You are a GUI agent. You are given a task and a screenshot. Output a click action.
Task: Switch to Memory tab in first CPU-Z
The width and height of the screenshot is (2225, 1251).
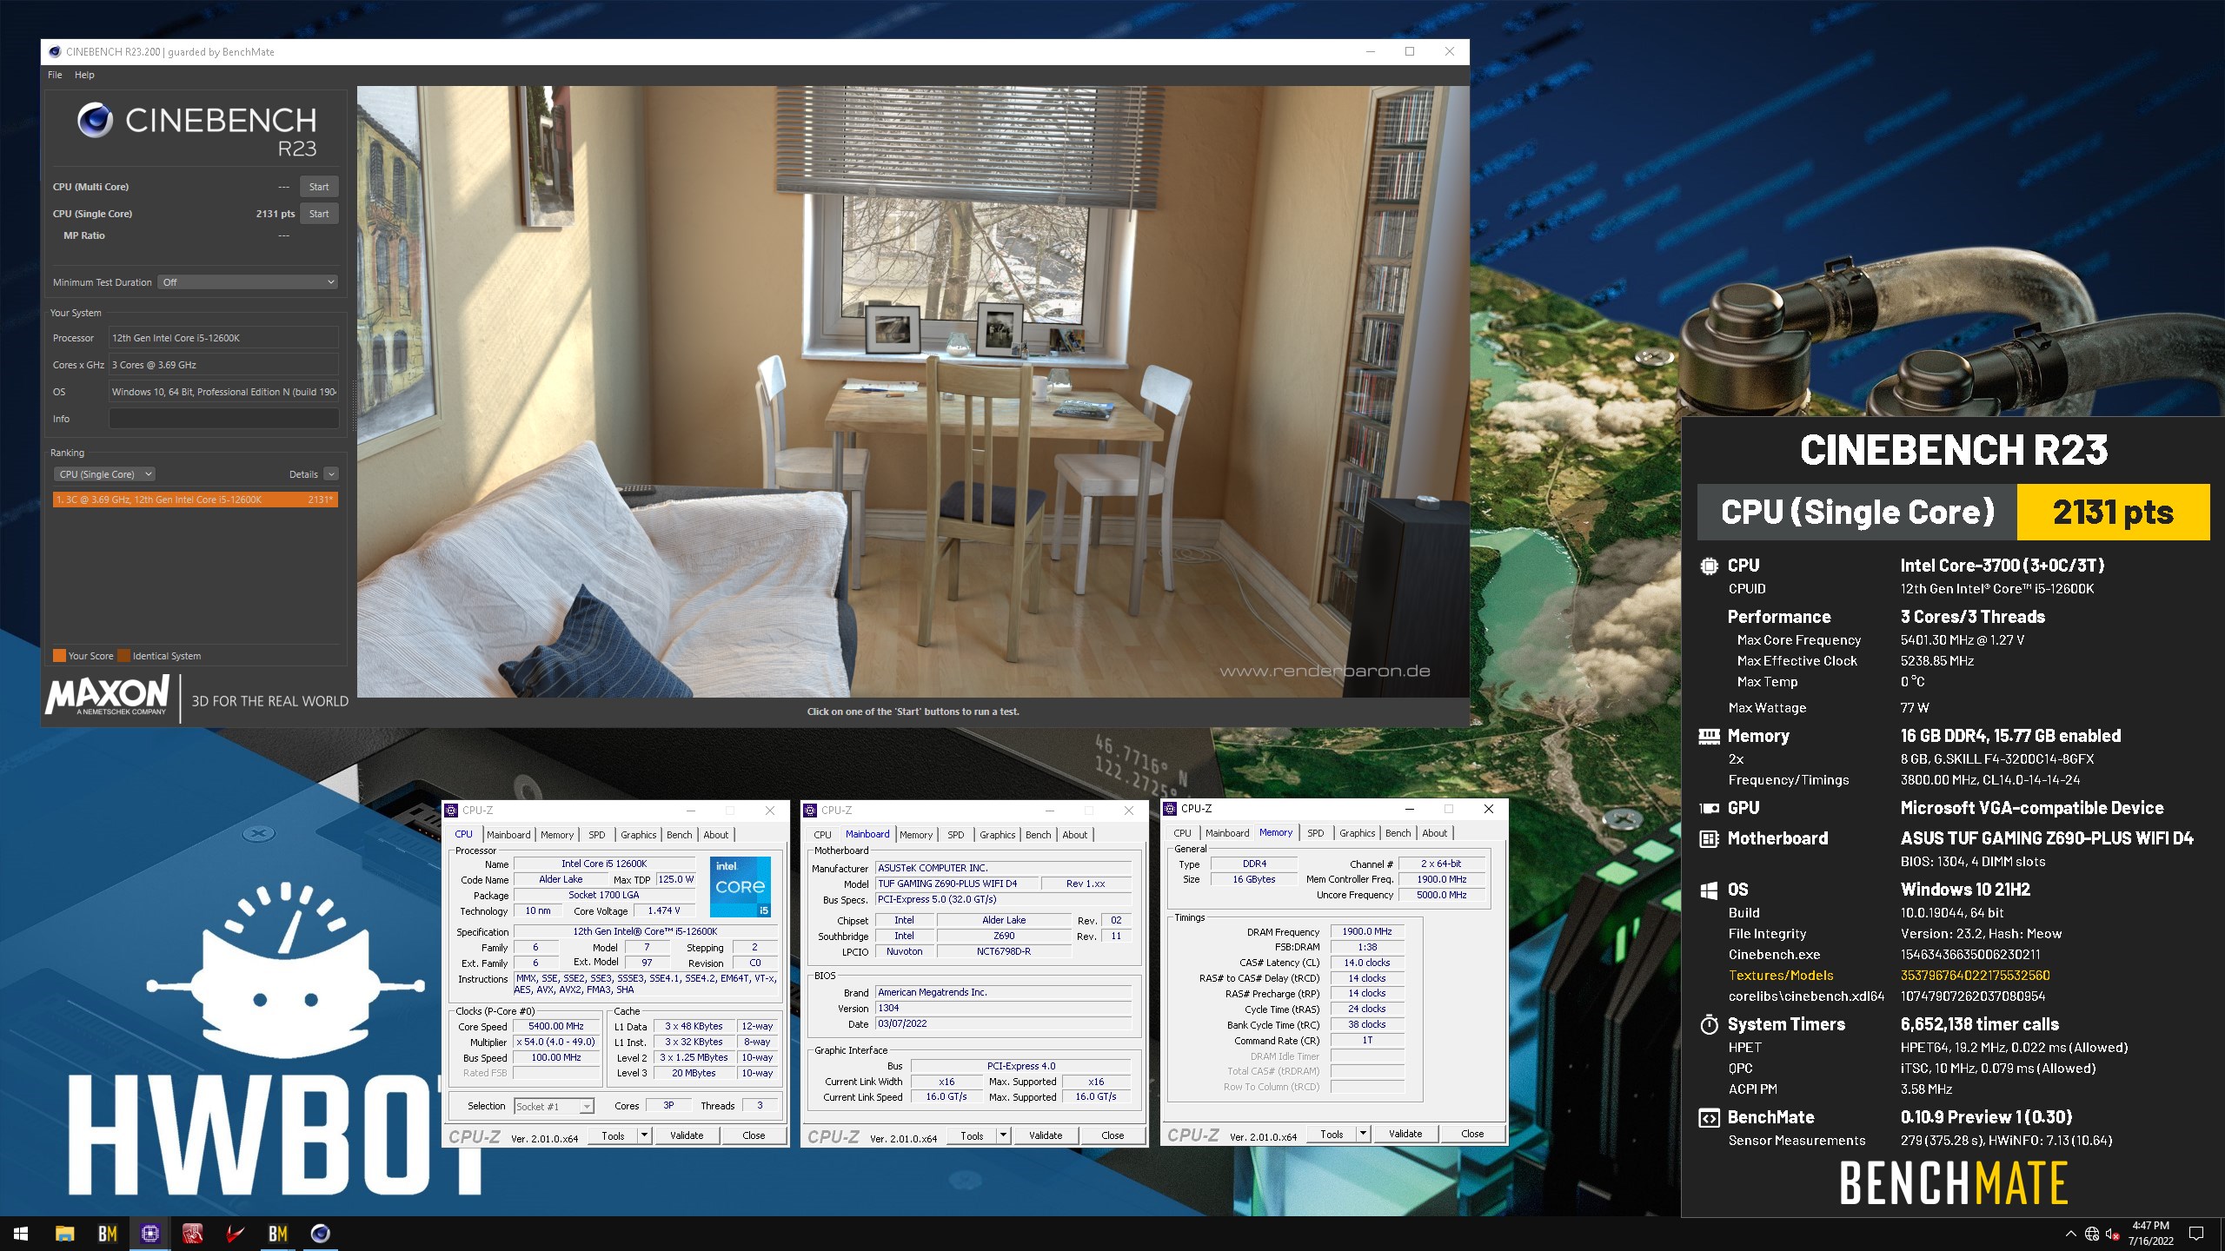tap(557, 835)
